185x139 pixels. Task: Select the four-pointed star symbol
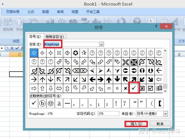[x=51, y=53]
